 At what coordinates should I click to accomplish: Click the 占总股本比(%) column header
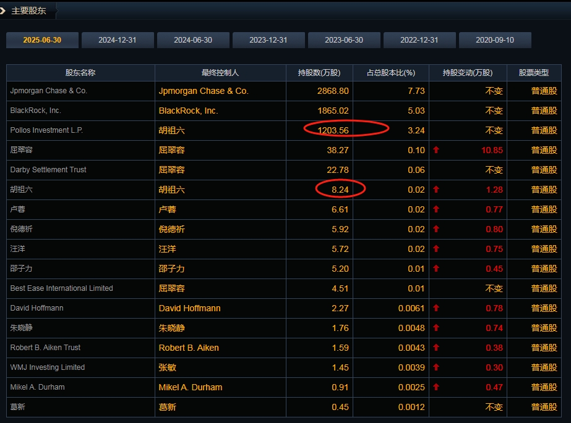click(x=390, y=73)
